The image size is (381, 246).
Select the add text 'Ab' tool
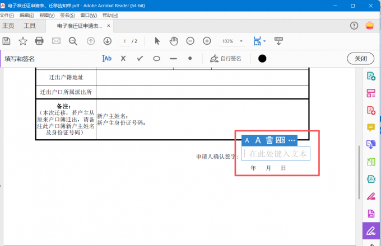(107, 58)
